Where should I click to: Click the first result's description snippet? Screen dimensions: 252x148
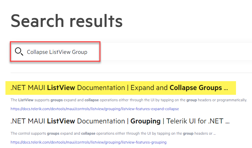coord(129,100)
